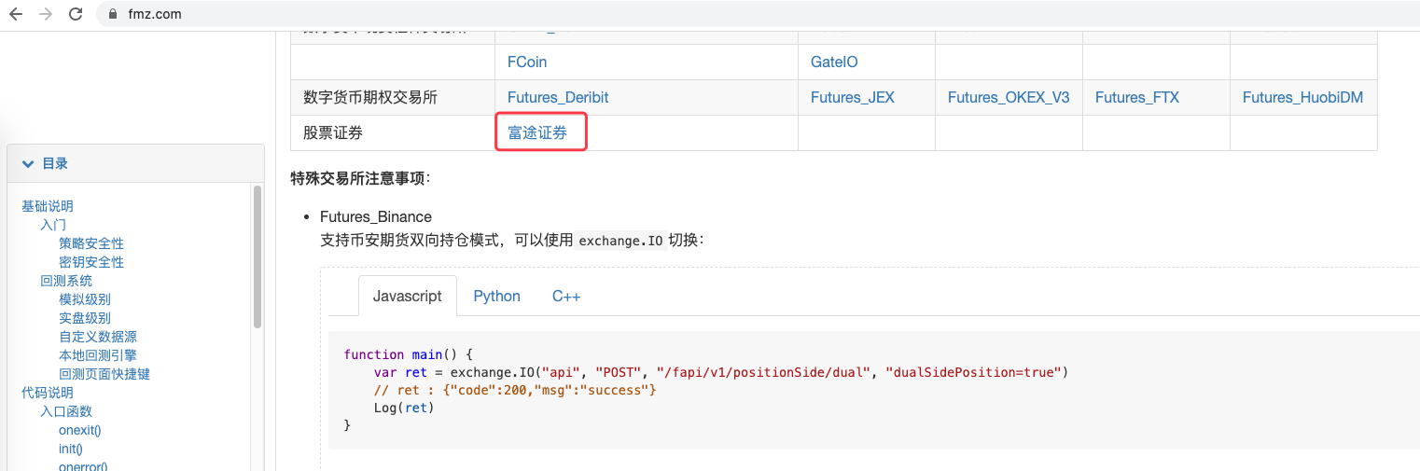Go back with the browser back arrow
1420x471 pixels.
click(15, 14)
